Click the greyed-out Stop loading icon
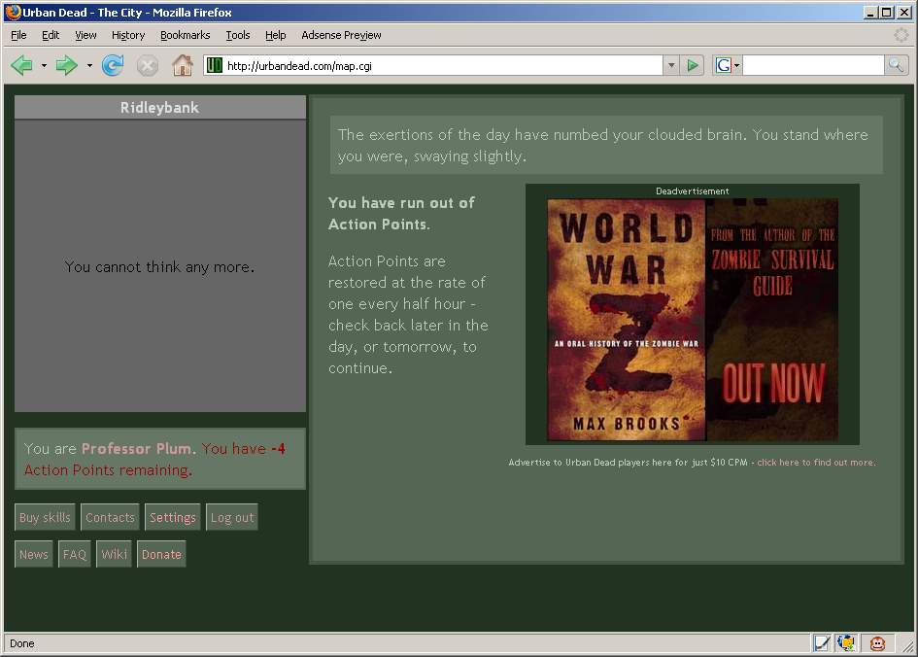Viewport: 918px width, 657px height. coord(148,65)
